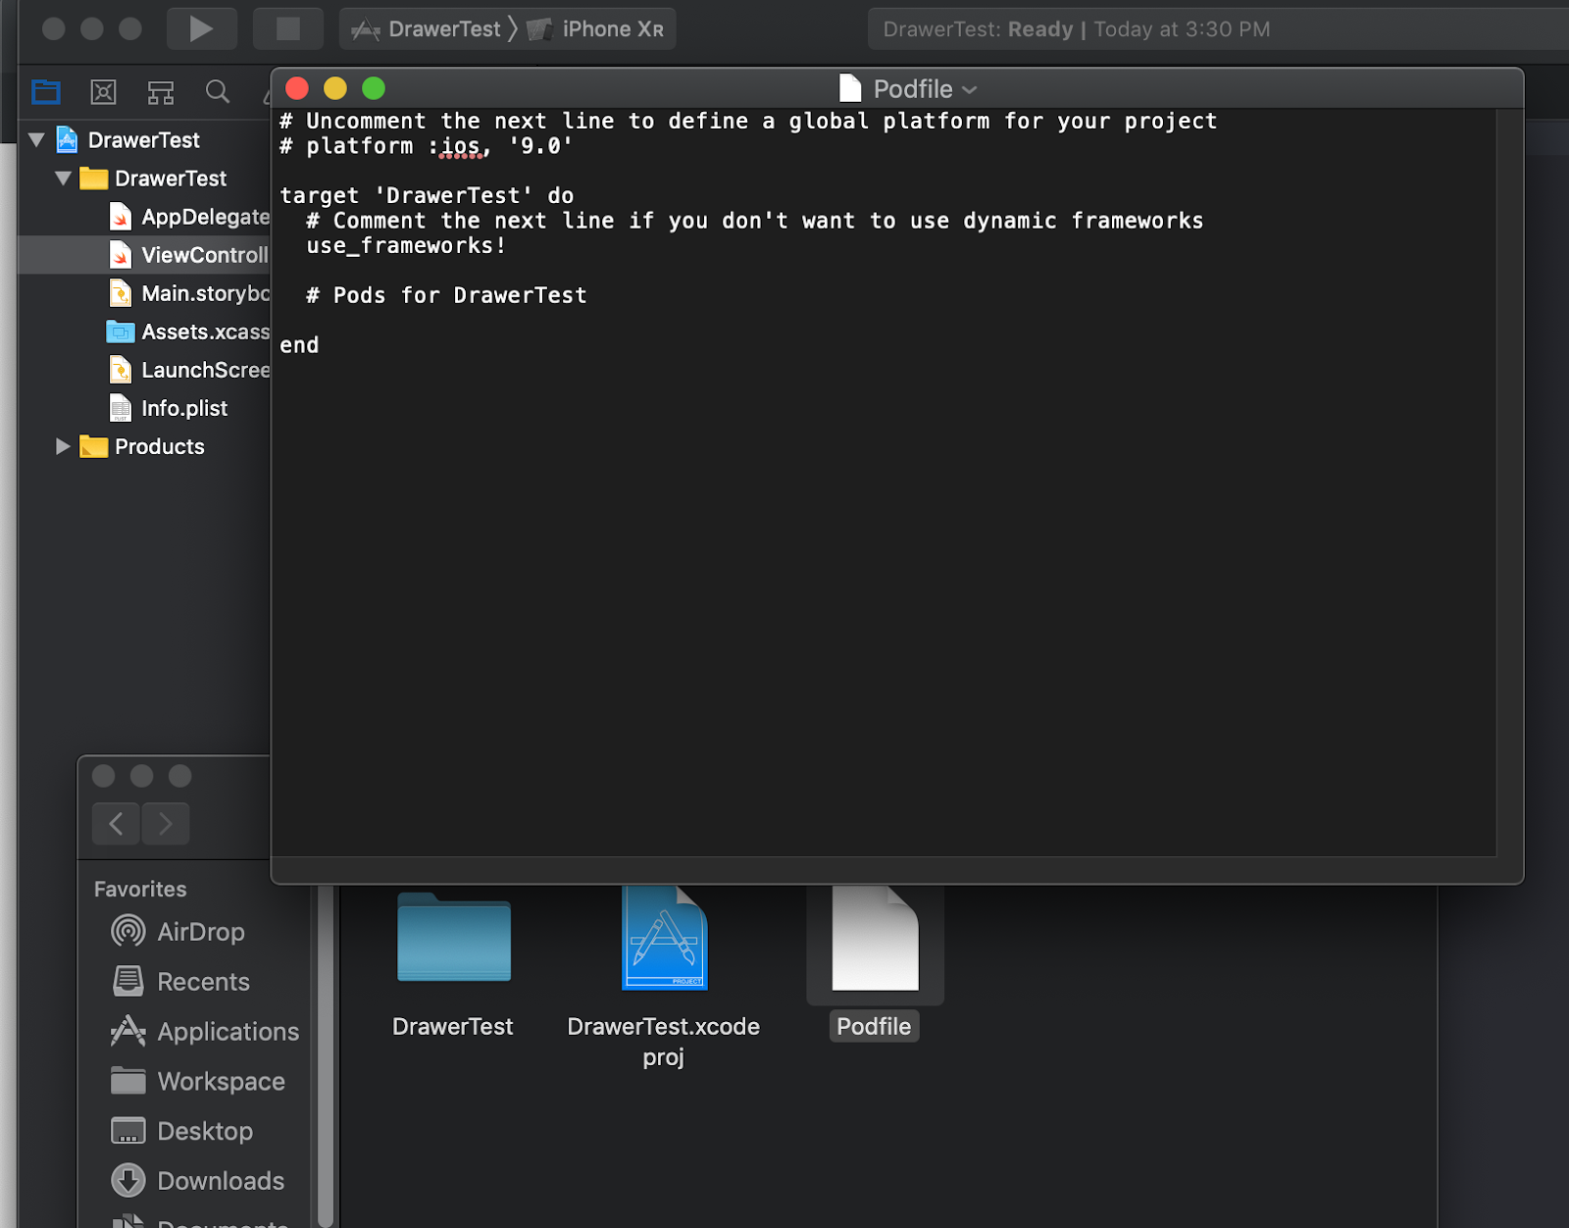
Task: Open Assets.xcassets catalog
Action: [x=188, y=332]
